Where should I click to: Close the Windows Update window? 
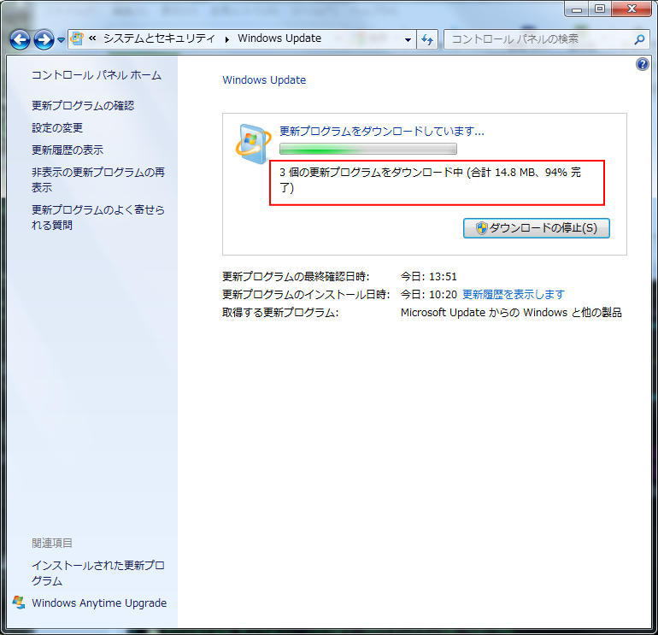[632, 9]
